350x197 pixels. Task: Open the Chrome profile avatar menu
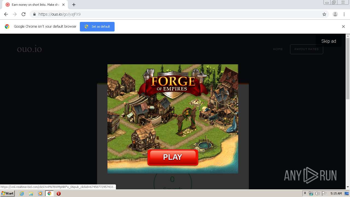(x=335, y=14)
